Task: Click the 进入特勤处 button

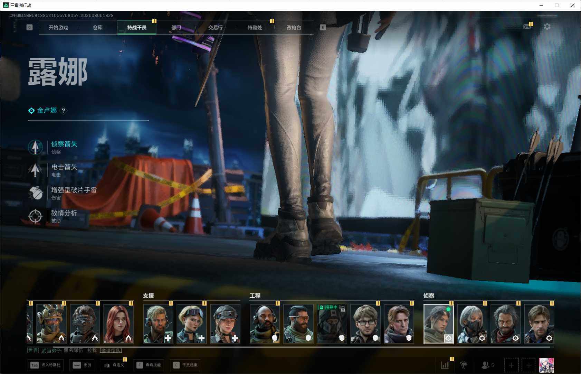Action: pos(46,365)
